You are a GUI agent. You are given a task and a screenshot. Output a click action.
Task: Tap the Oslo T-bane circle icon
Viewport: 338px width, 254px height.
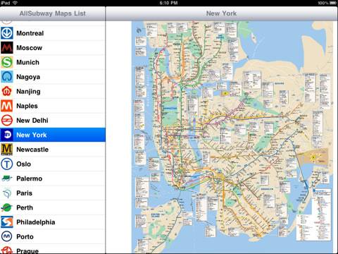[x=7, y=164]
